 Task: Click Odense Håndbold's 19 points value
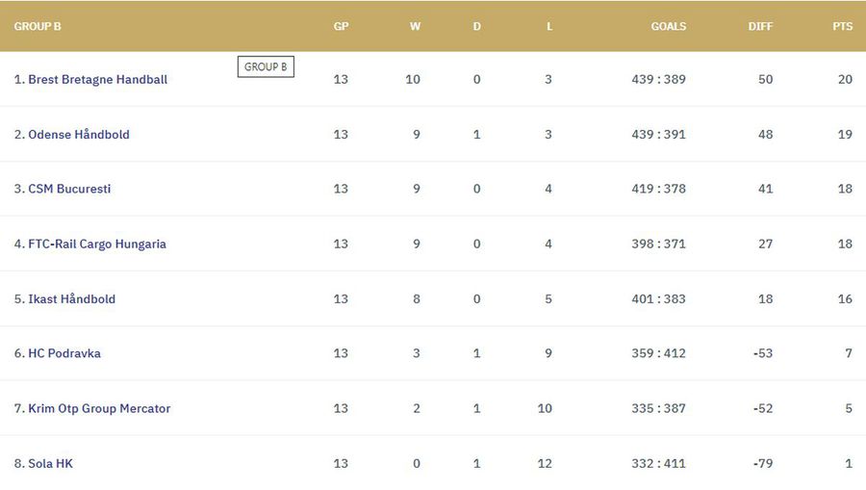tap(844, 135)
